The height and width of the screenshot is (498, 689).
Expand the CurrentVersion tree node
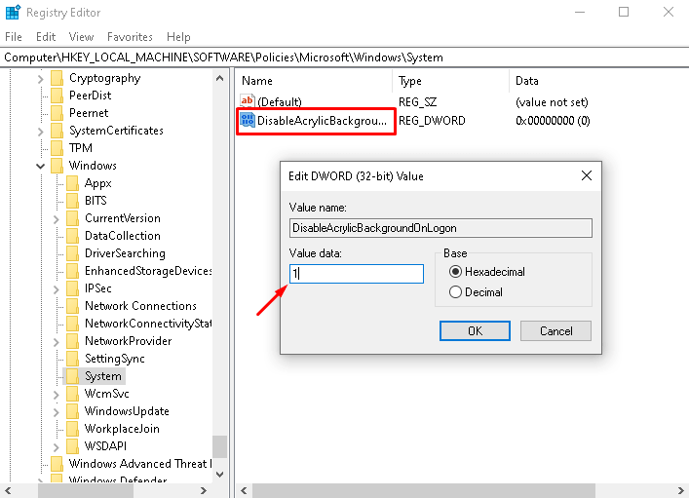(56, 218)
